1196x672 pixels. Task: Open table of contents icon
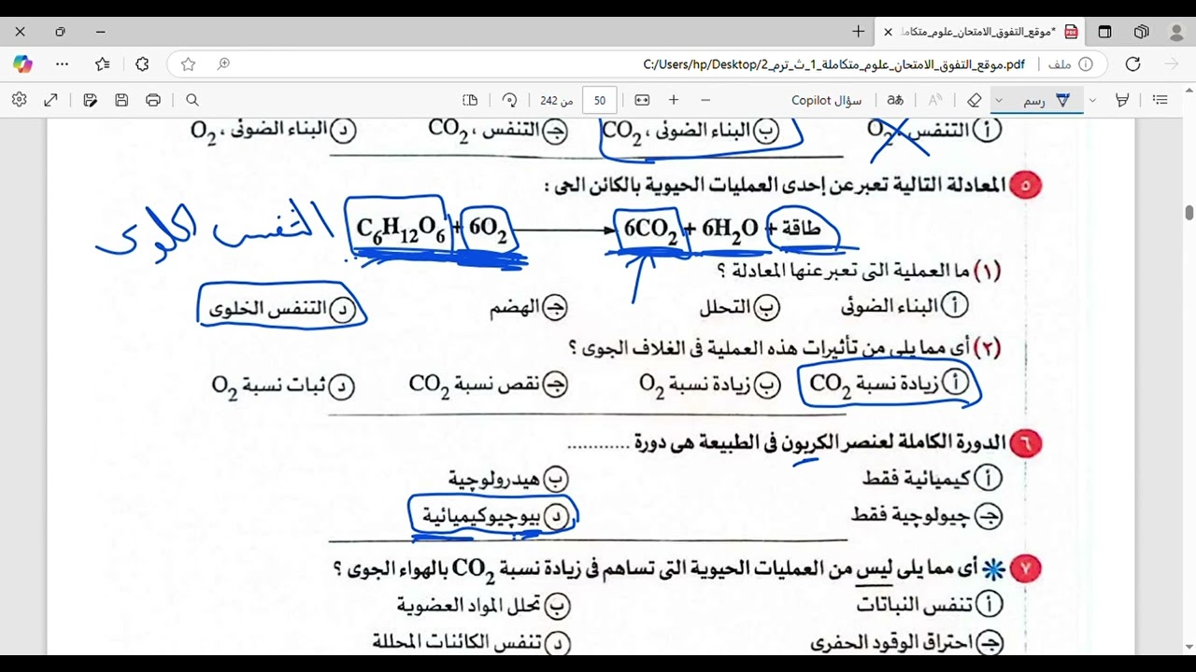1160,100
